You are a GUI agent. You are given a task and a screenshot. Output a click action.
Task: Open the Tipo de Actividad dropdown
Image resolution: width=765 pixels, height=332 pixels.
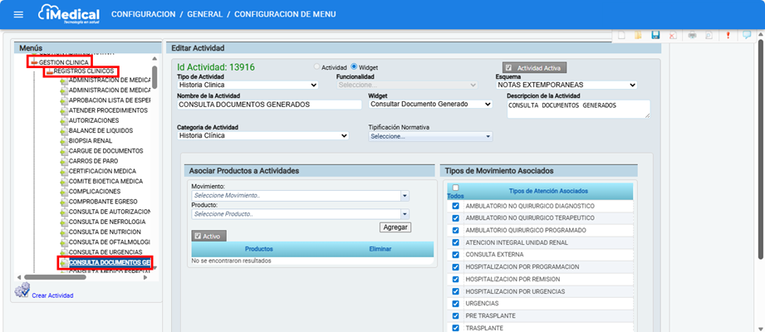248,85
